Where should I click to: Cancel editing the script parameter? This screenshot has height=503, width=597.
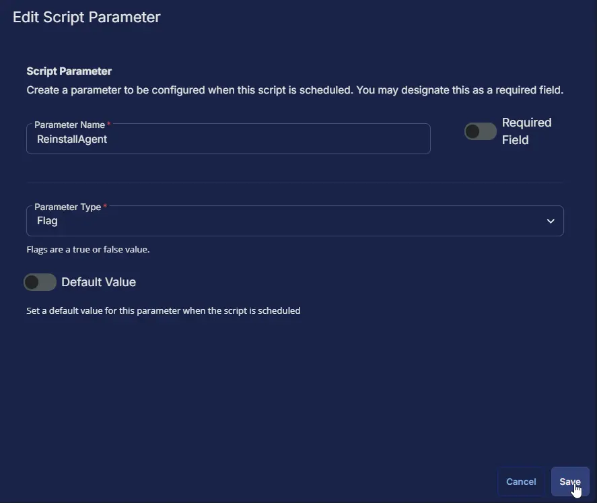tap(521, 481)
